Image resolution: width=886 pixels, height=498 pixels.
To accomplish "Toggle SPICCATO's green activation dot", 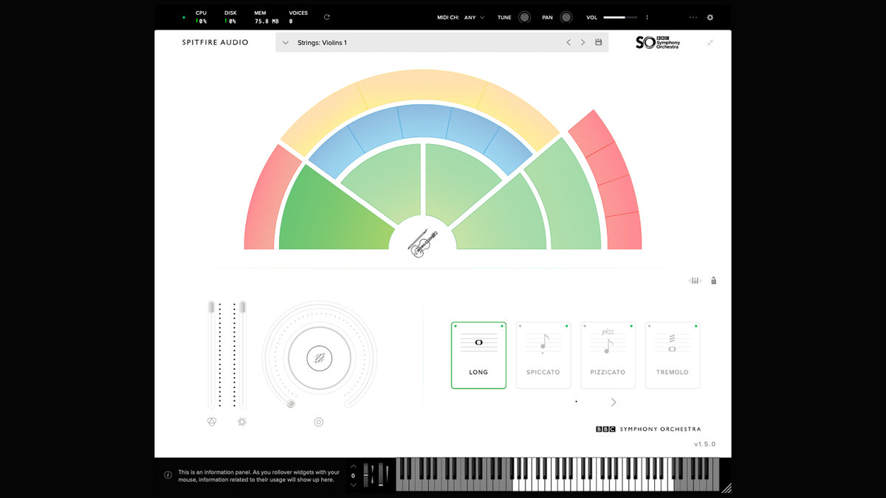I will click(x=566, y=325).
